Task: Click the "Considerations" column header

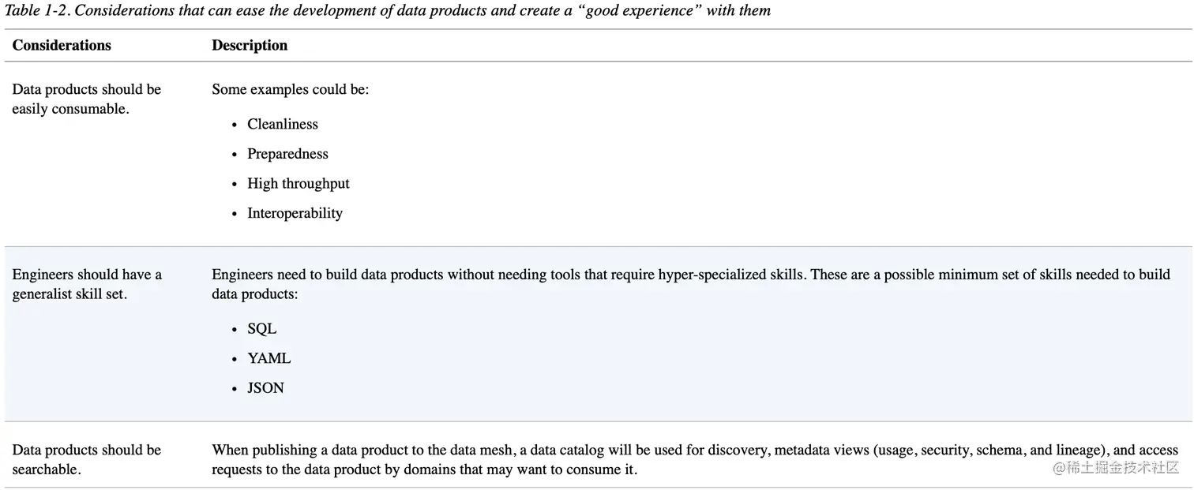Action: 62,46
